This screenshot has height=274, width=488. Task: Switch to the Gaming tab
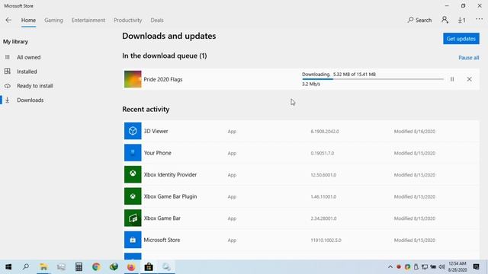53,21
